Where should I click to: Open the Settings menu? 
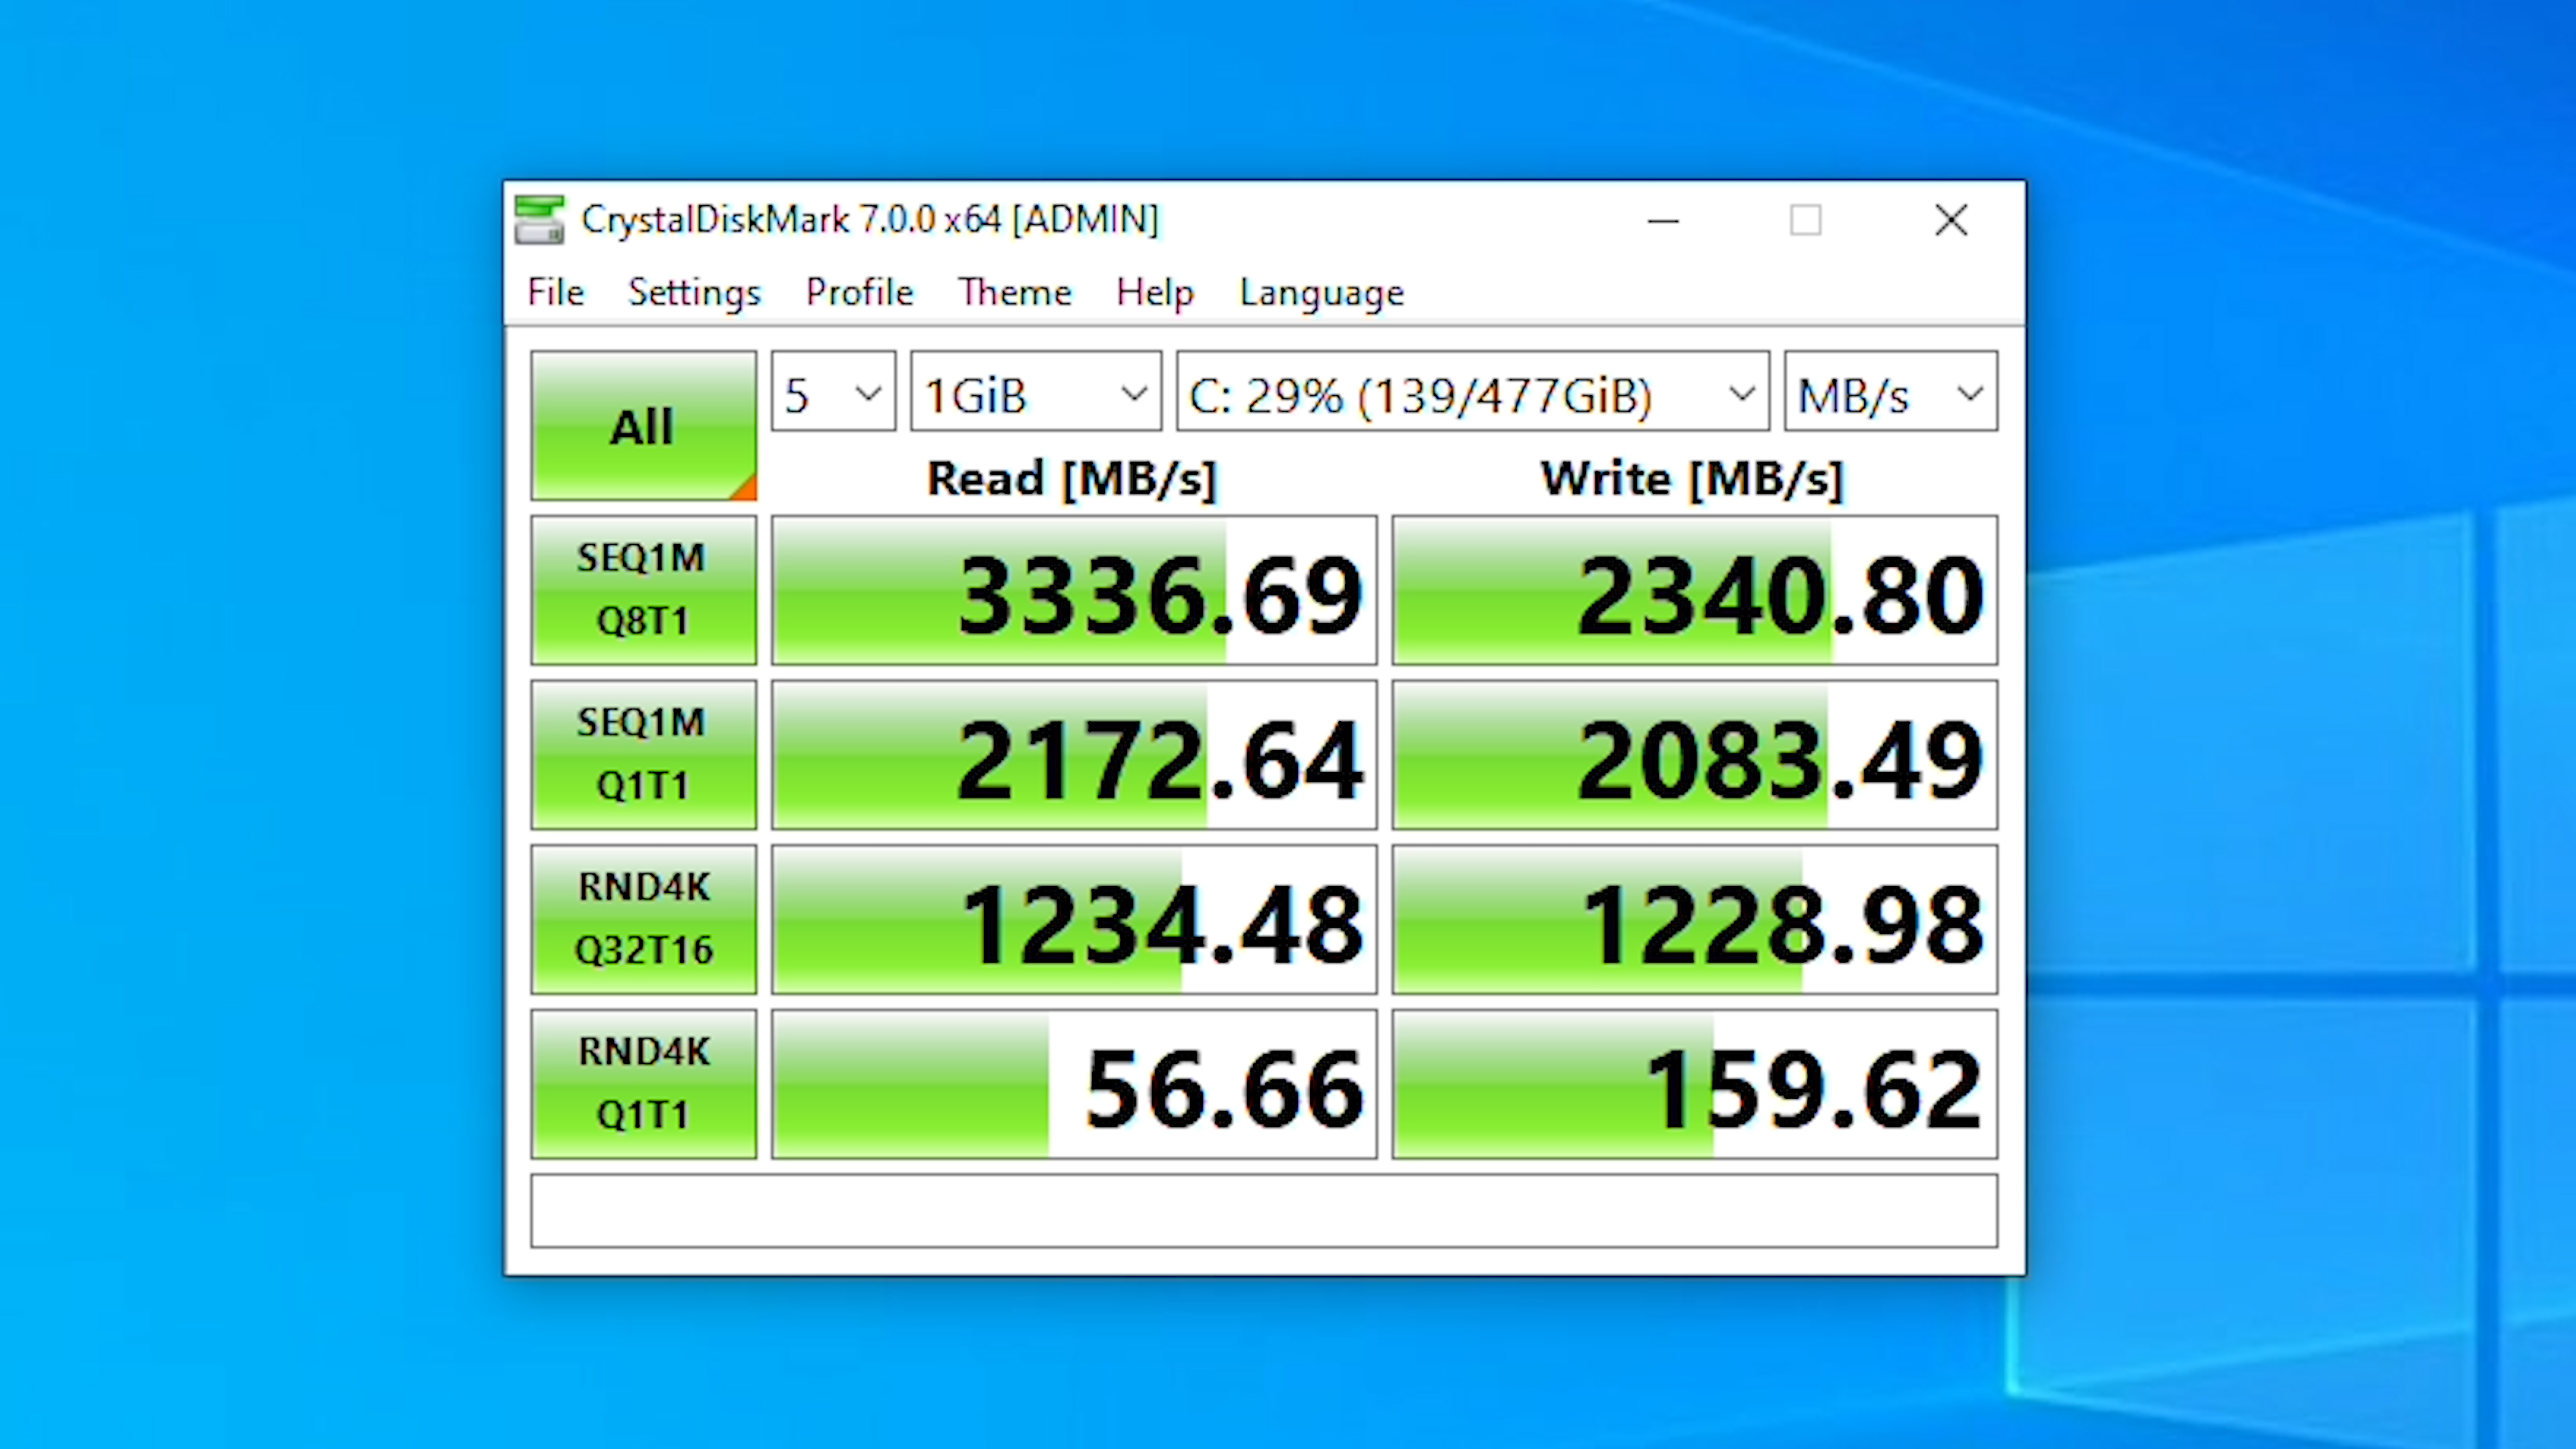(x=694, y=292)
